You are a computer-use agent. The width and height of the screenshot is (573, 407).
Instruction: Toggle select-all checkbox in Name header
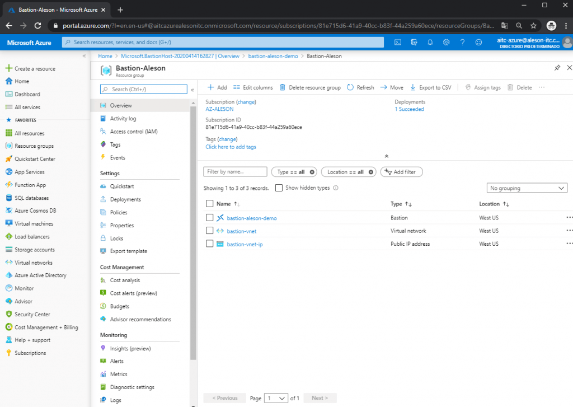point(209,204)
